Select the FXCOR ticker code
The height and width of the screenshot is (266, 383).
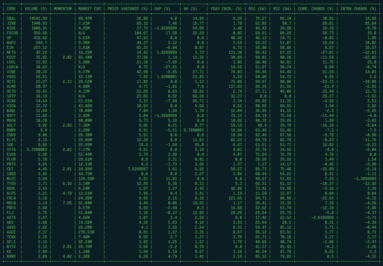[x=12, y=33]
